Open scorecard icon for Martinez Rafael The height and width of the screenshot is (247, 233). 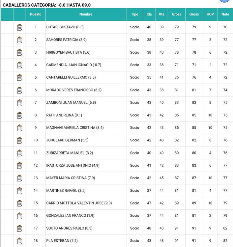click(19, 191)
